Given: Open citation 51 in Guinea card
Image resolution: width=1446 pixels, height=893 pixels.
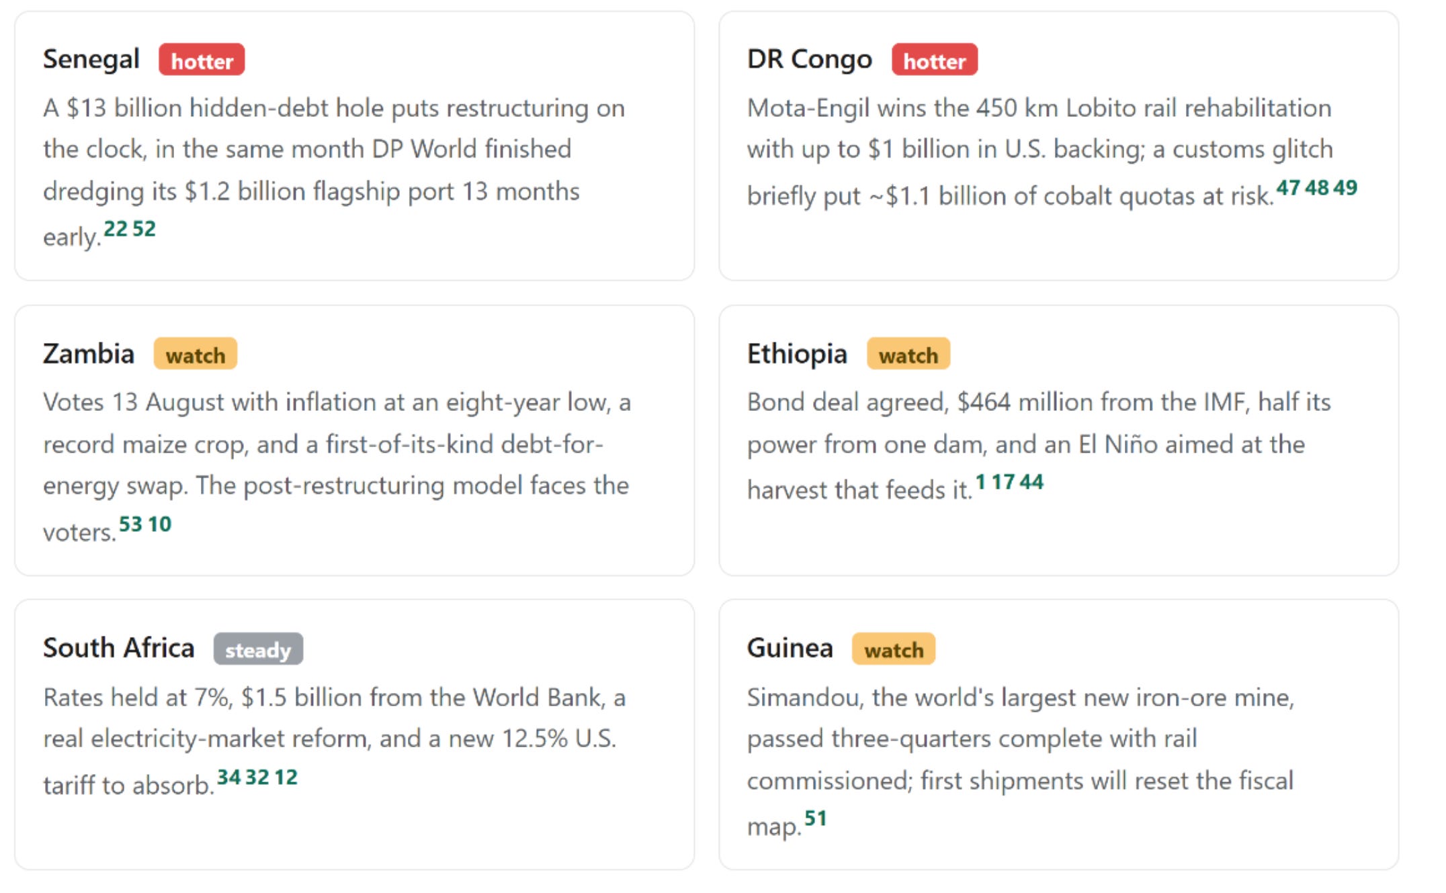Looking at the screenshot, I should (816, 818).
